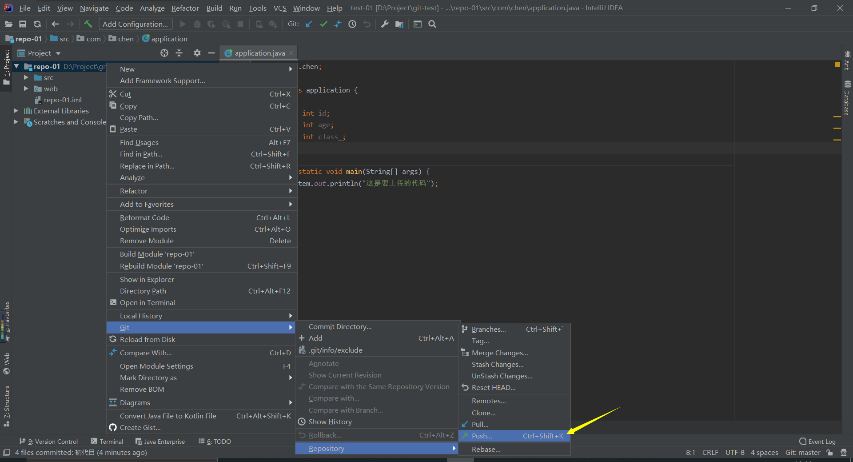Click the Git Compare with branch icon
Viewport: 853px width, 462px height.
[x=338, y=24]
